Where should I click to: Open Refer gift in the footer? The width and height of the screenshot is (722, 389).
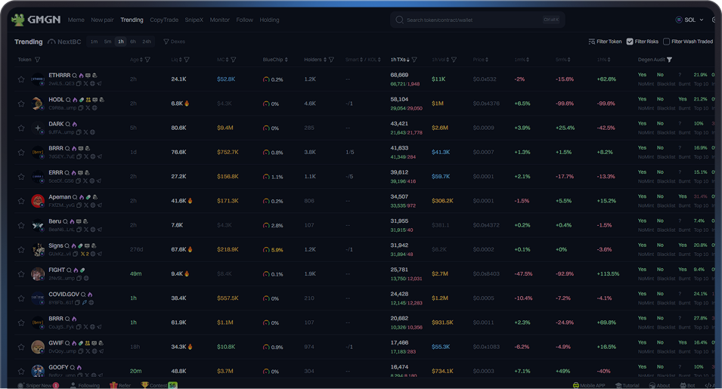(x=120, y=385)
